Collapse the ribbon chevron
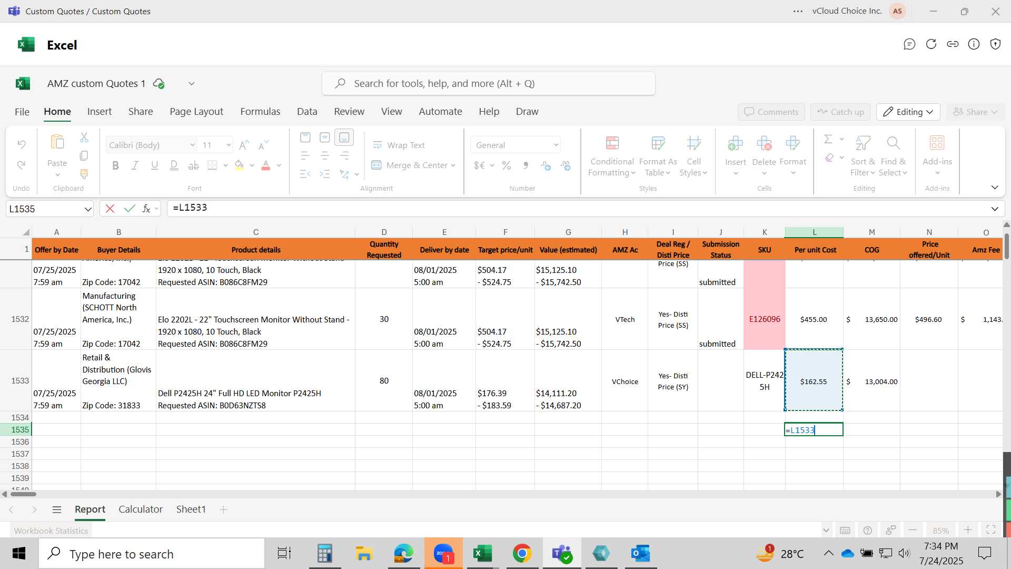This screenshot has width=1011, height=569. coord(995,188)
